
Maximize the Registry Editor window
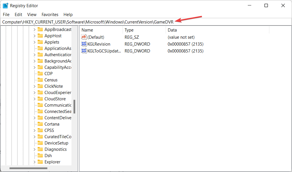266,5
